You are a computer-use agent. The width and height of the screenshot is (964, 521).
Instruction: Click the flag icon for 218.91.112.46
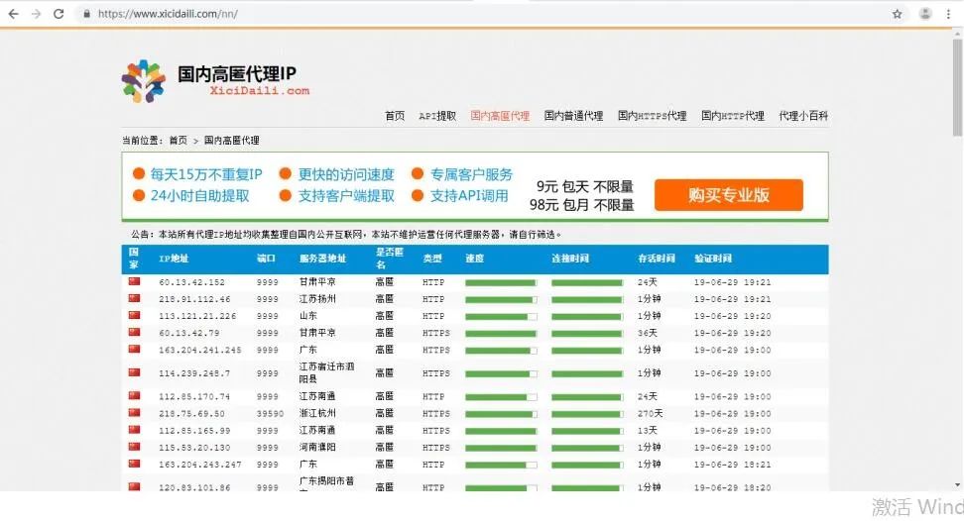pos(134,299)
